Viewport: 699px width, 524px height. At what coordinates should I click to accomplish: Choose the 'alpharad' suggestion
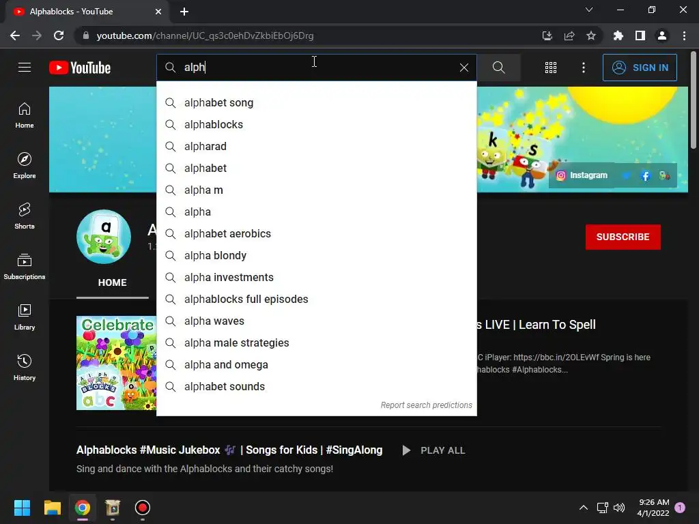317,146
